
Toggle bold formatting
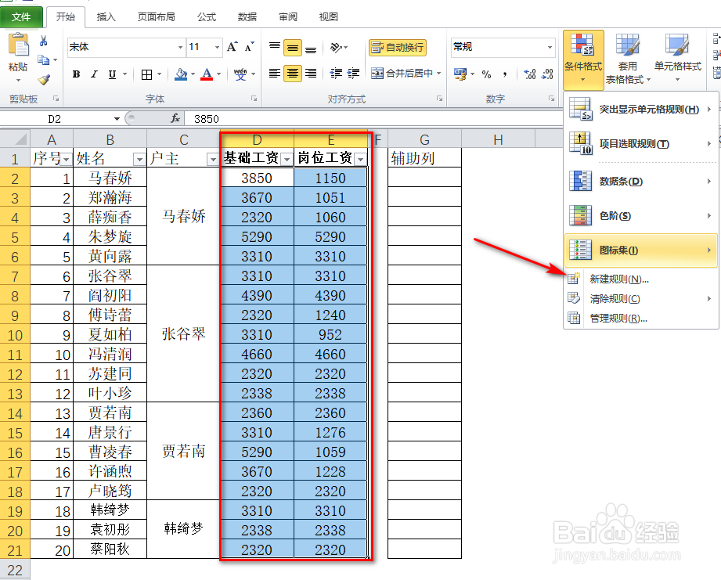75,74
